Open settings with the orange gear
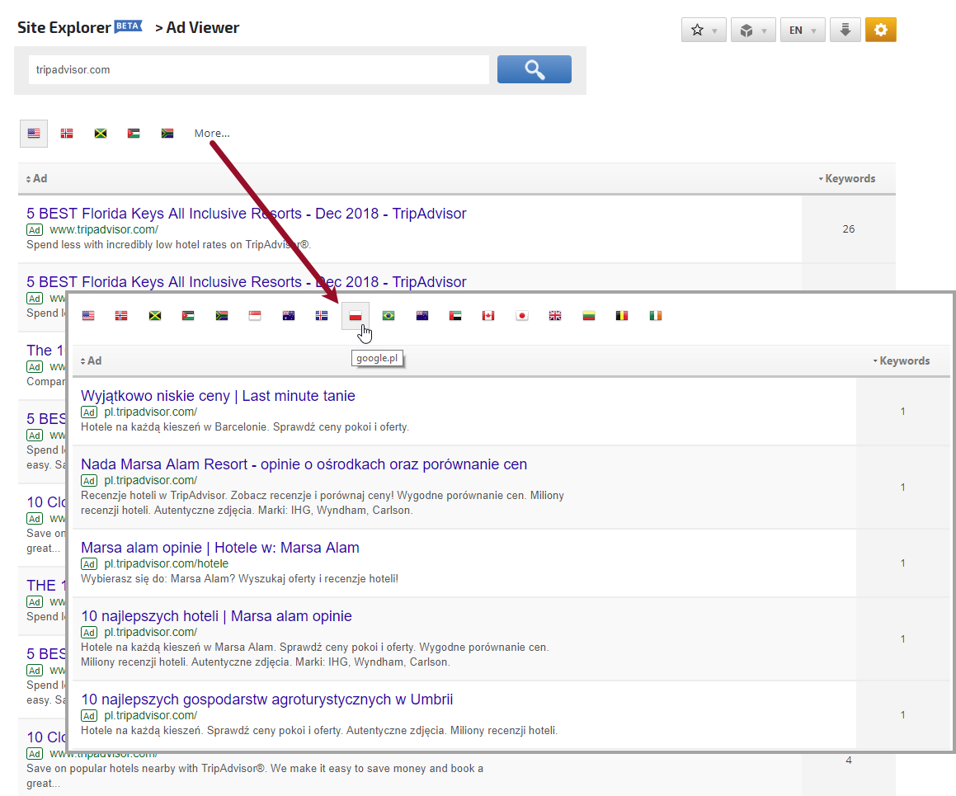 click(x=880, y=30)
